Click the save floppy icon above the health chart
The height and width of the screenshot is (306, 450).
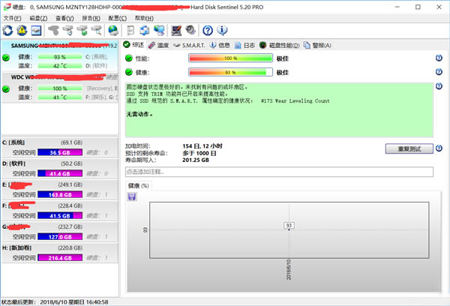point(132,196)
